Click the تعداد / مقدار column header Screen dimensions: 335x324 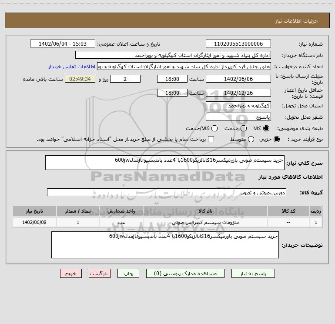[78, 211]
